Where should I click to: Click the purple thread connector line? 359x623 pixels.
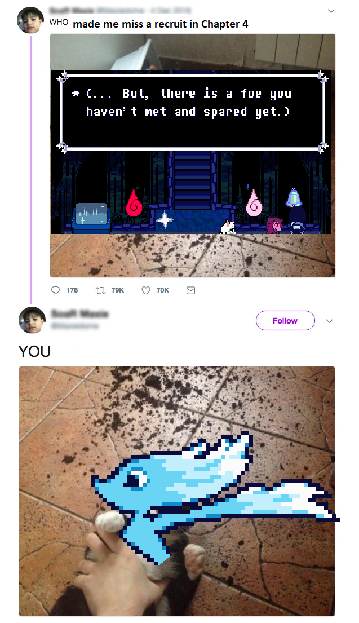pos(30,169)
